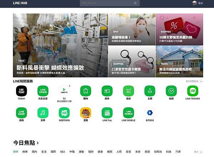214x157 pixels.
Task: Click the search magnifier icon
Action: pyautogui.click(x=135, y=3)
